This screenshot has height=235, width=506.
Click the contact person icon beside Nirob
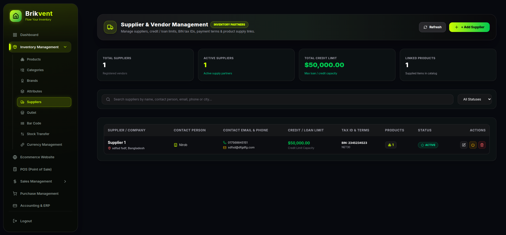click(x=176, y=145)
